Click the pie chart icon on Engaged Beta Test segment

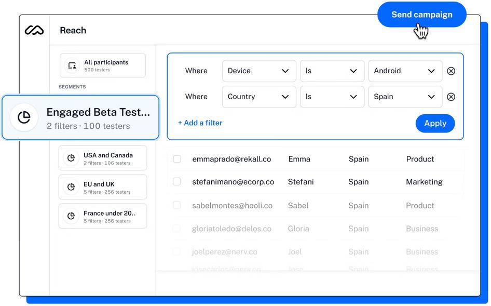[24, 117]
